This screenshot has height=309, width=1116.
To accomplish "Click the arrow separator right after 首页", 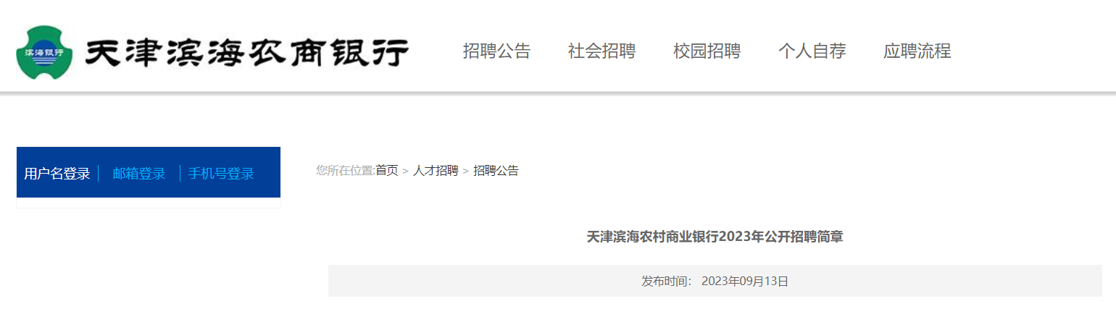I will pyautogui.click(x=406, y=172).
